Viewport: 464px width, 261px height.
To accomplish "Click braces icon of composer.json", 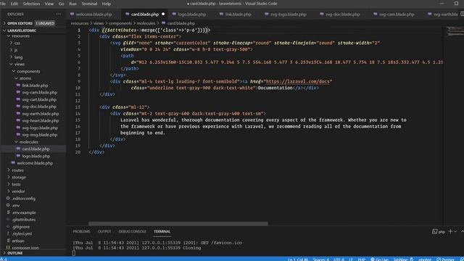I will pyautogui.click(x=8, y=247).
